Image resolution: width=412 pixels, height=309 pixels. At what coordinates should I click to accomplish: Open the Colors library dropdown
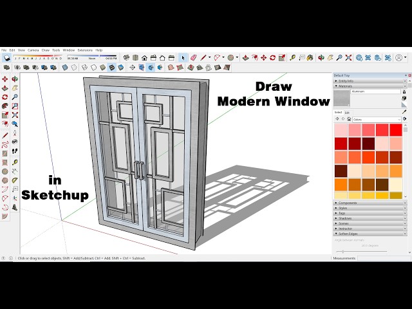click(377, 120)
